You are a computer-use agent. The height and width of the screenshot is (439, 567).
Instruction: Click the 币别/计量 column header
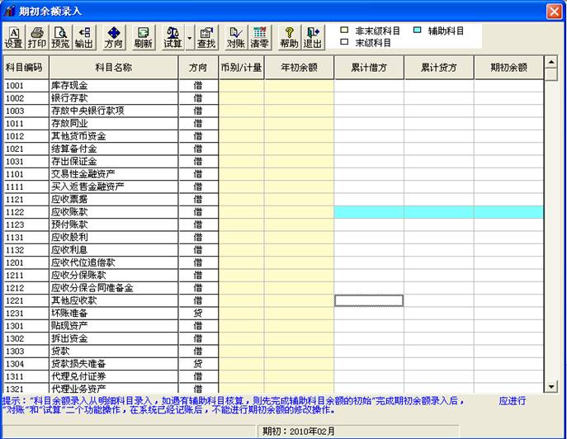point(241,68)
